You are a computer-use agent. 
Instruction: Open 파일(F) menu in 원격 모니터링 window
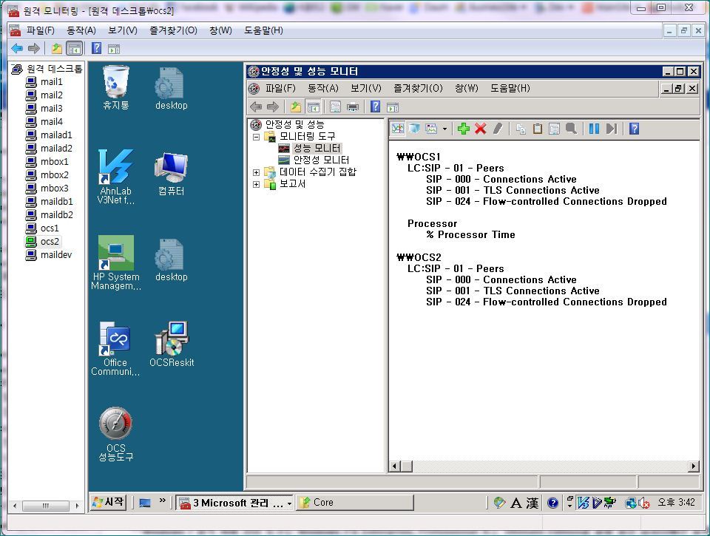pos(40,30)
